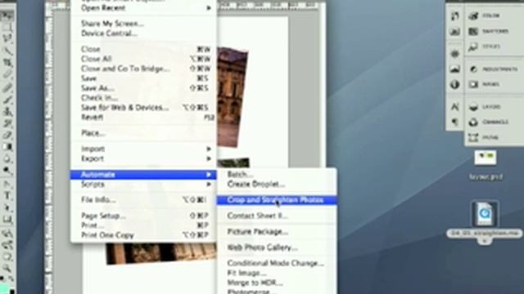Select the Type tool
Image resolution: width=524 pixels, height=294 pixels.
coord(7,196)
